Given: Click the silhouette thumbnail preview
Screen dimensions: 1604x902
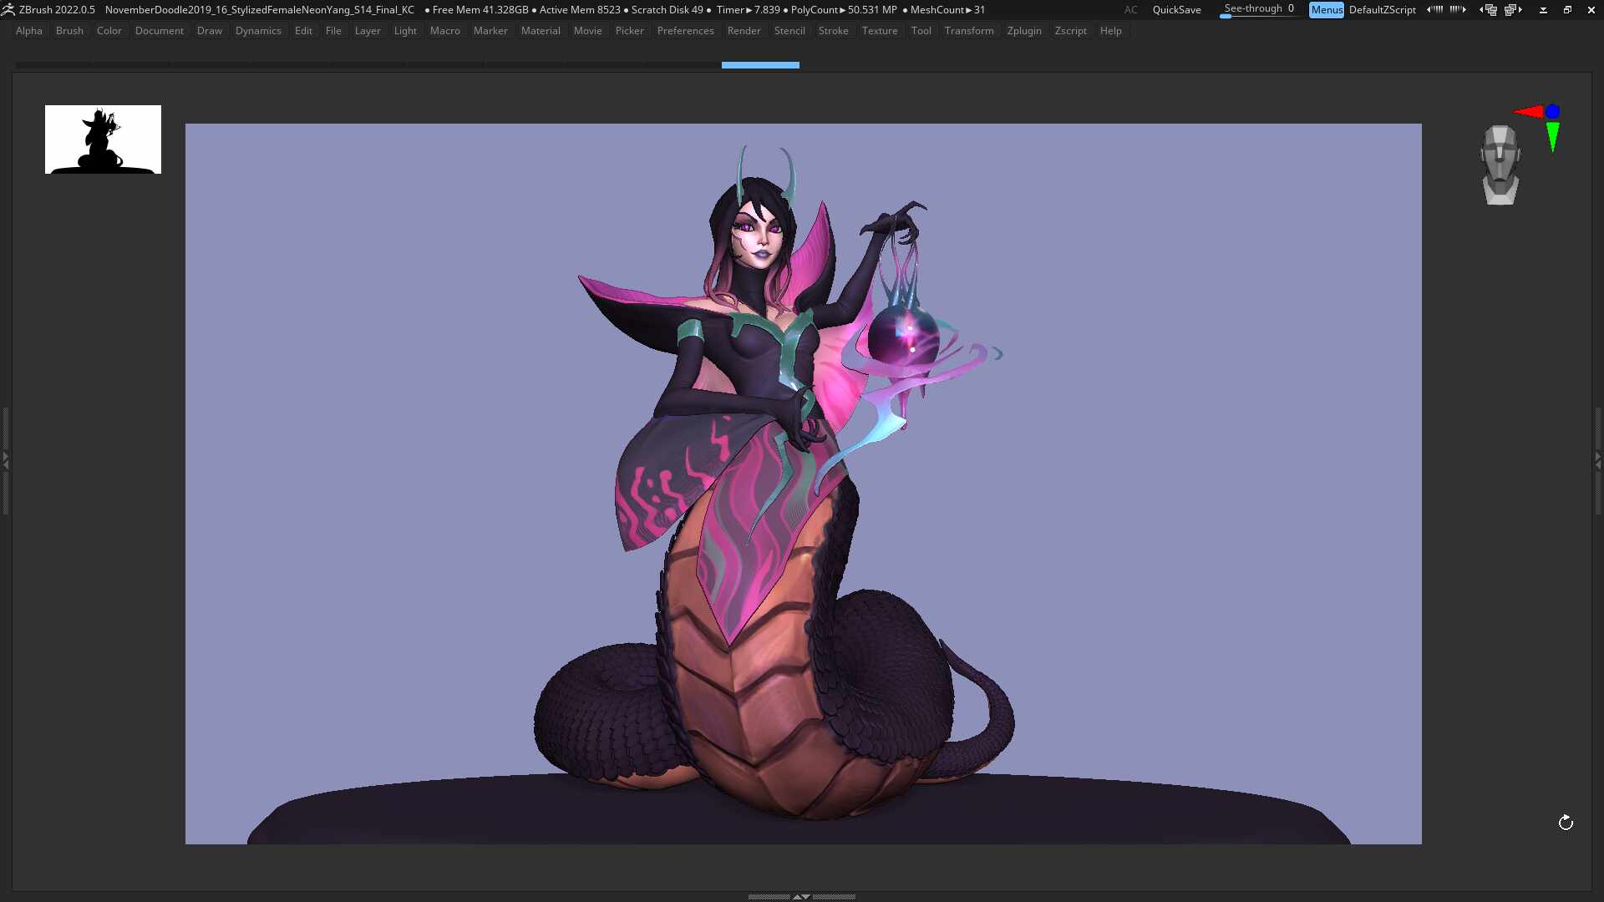Looking at the screenshot, I should pyautogui.click(x=103, y=139).
